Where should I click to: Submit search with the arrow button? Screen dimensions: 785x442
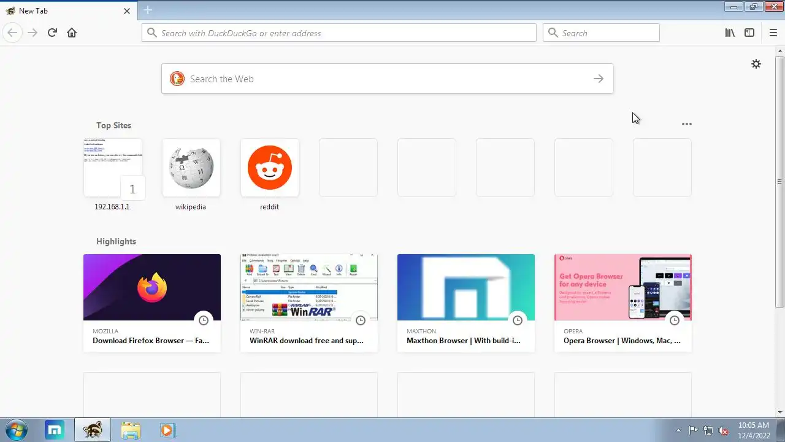pyautogui.click(x=599, y=79)
